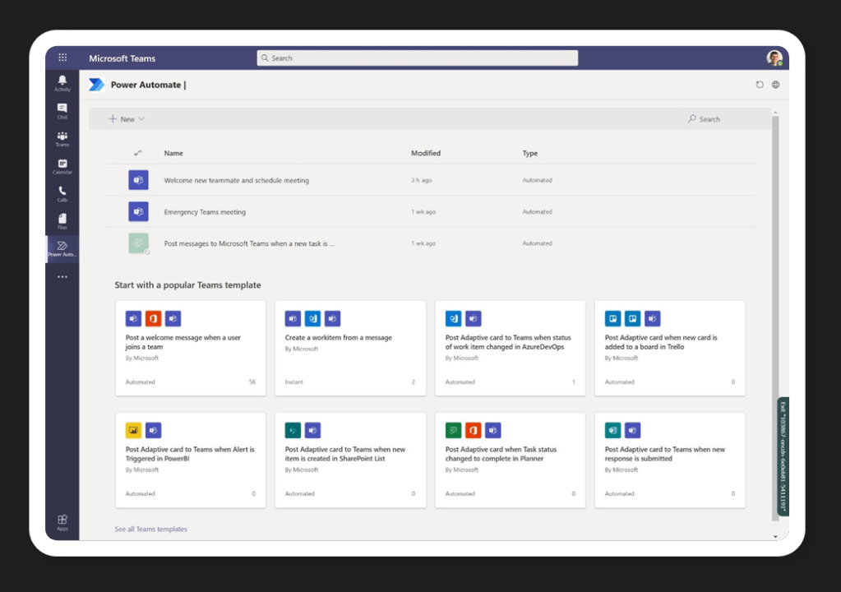
Task: Open Calls from the sidebar
Action: [62, 193]
